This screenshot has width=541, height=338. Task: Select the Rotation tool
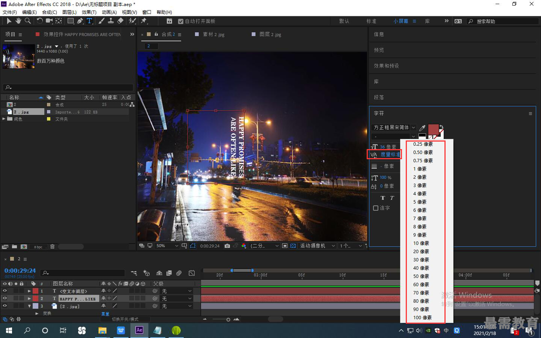(39, 21)
